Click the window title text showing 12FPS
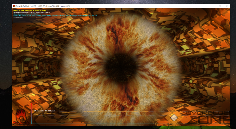This screenshot has height=129, width=236. (x=43, y=6)
